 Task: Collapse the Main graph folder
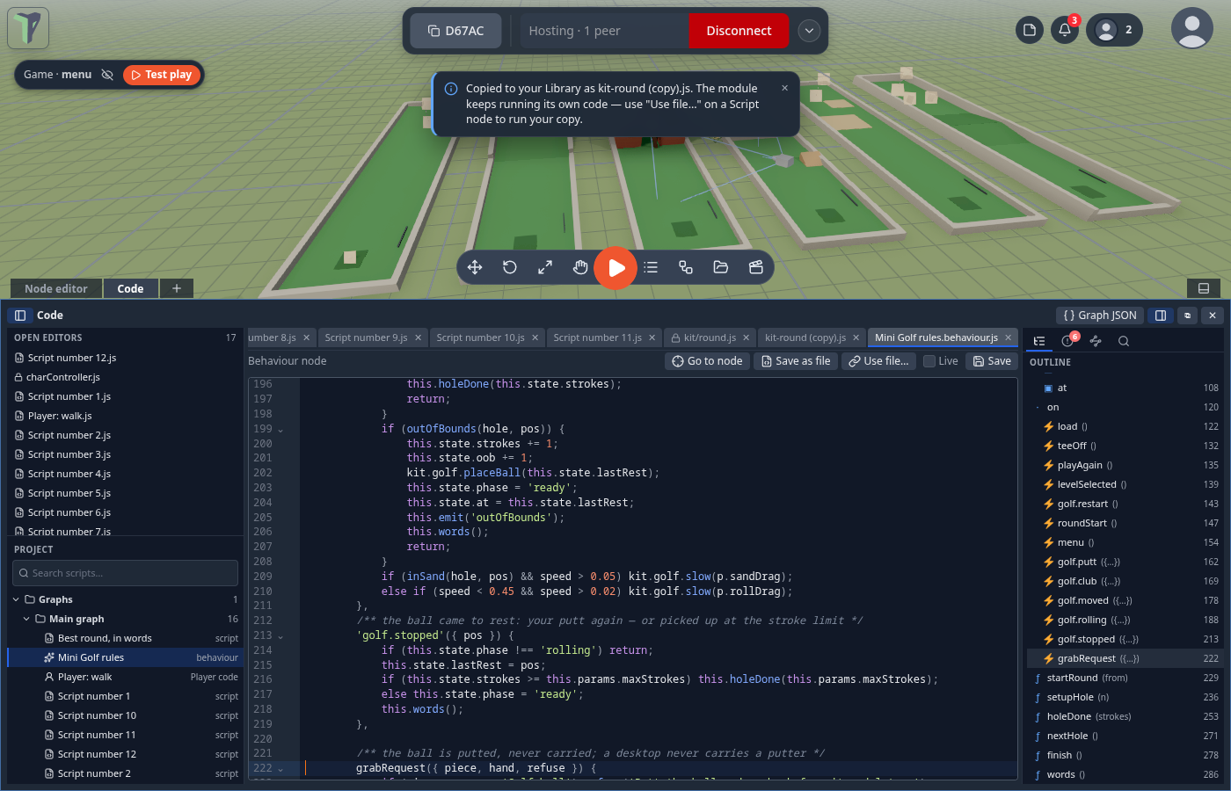pyautogui.click(x=26, y=620)
